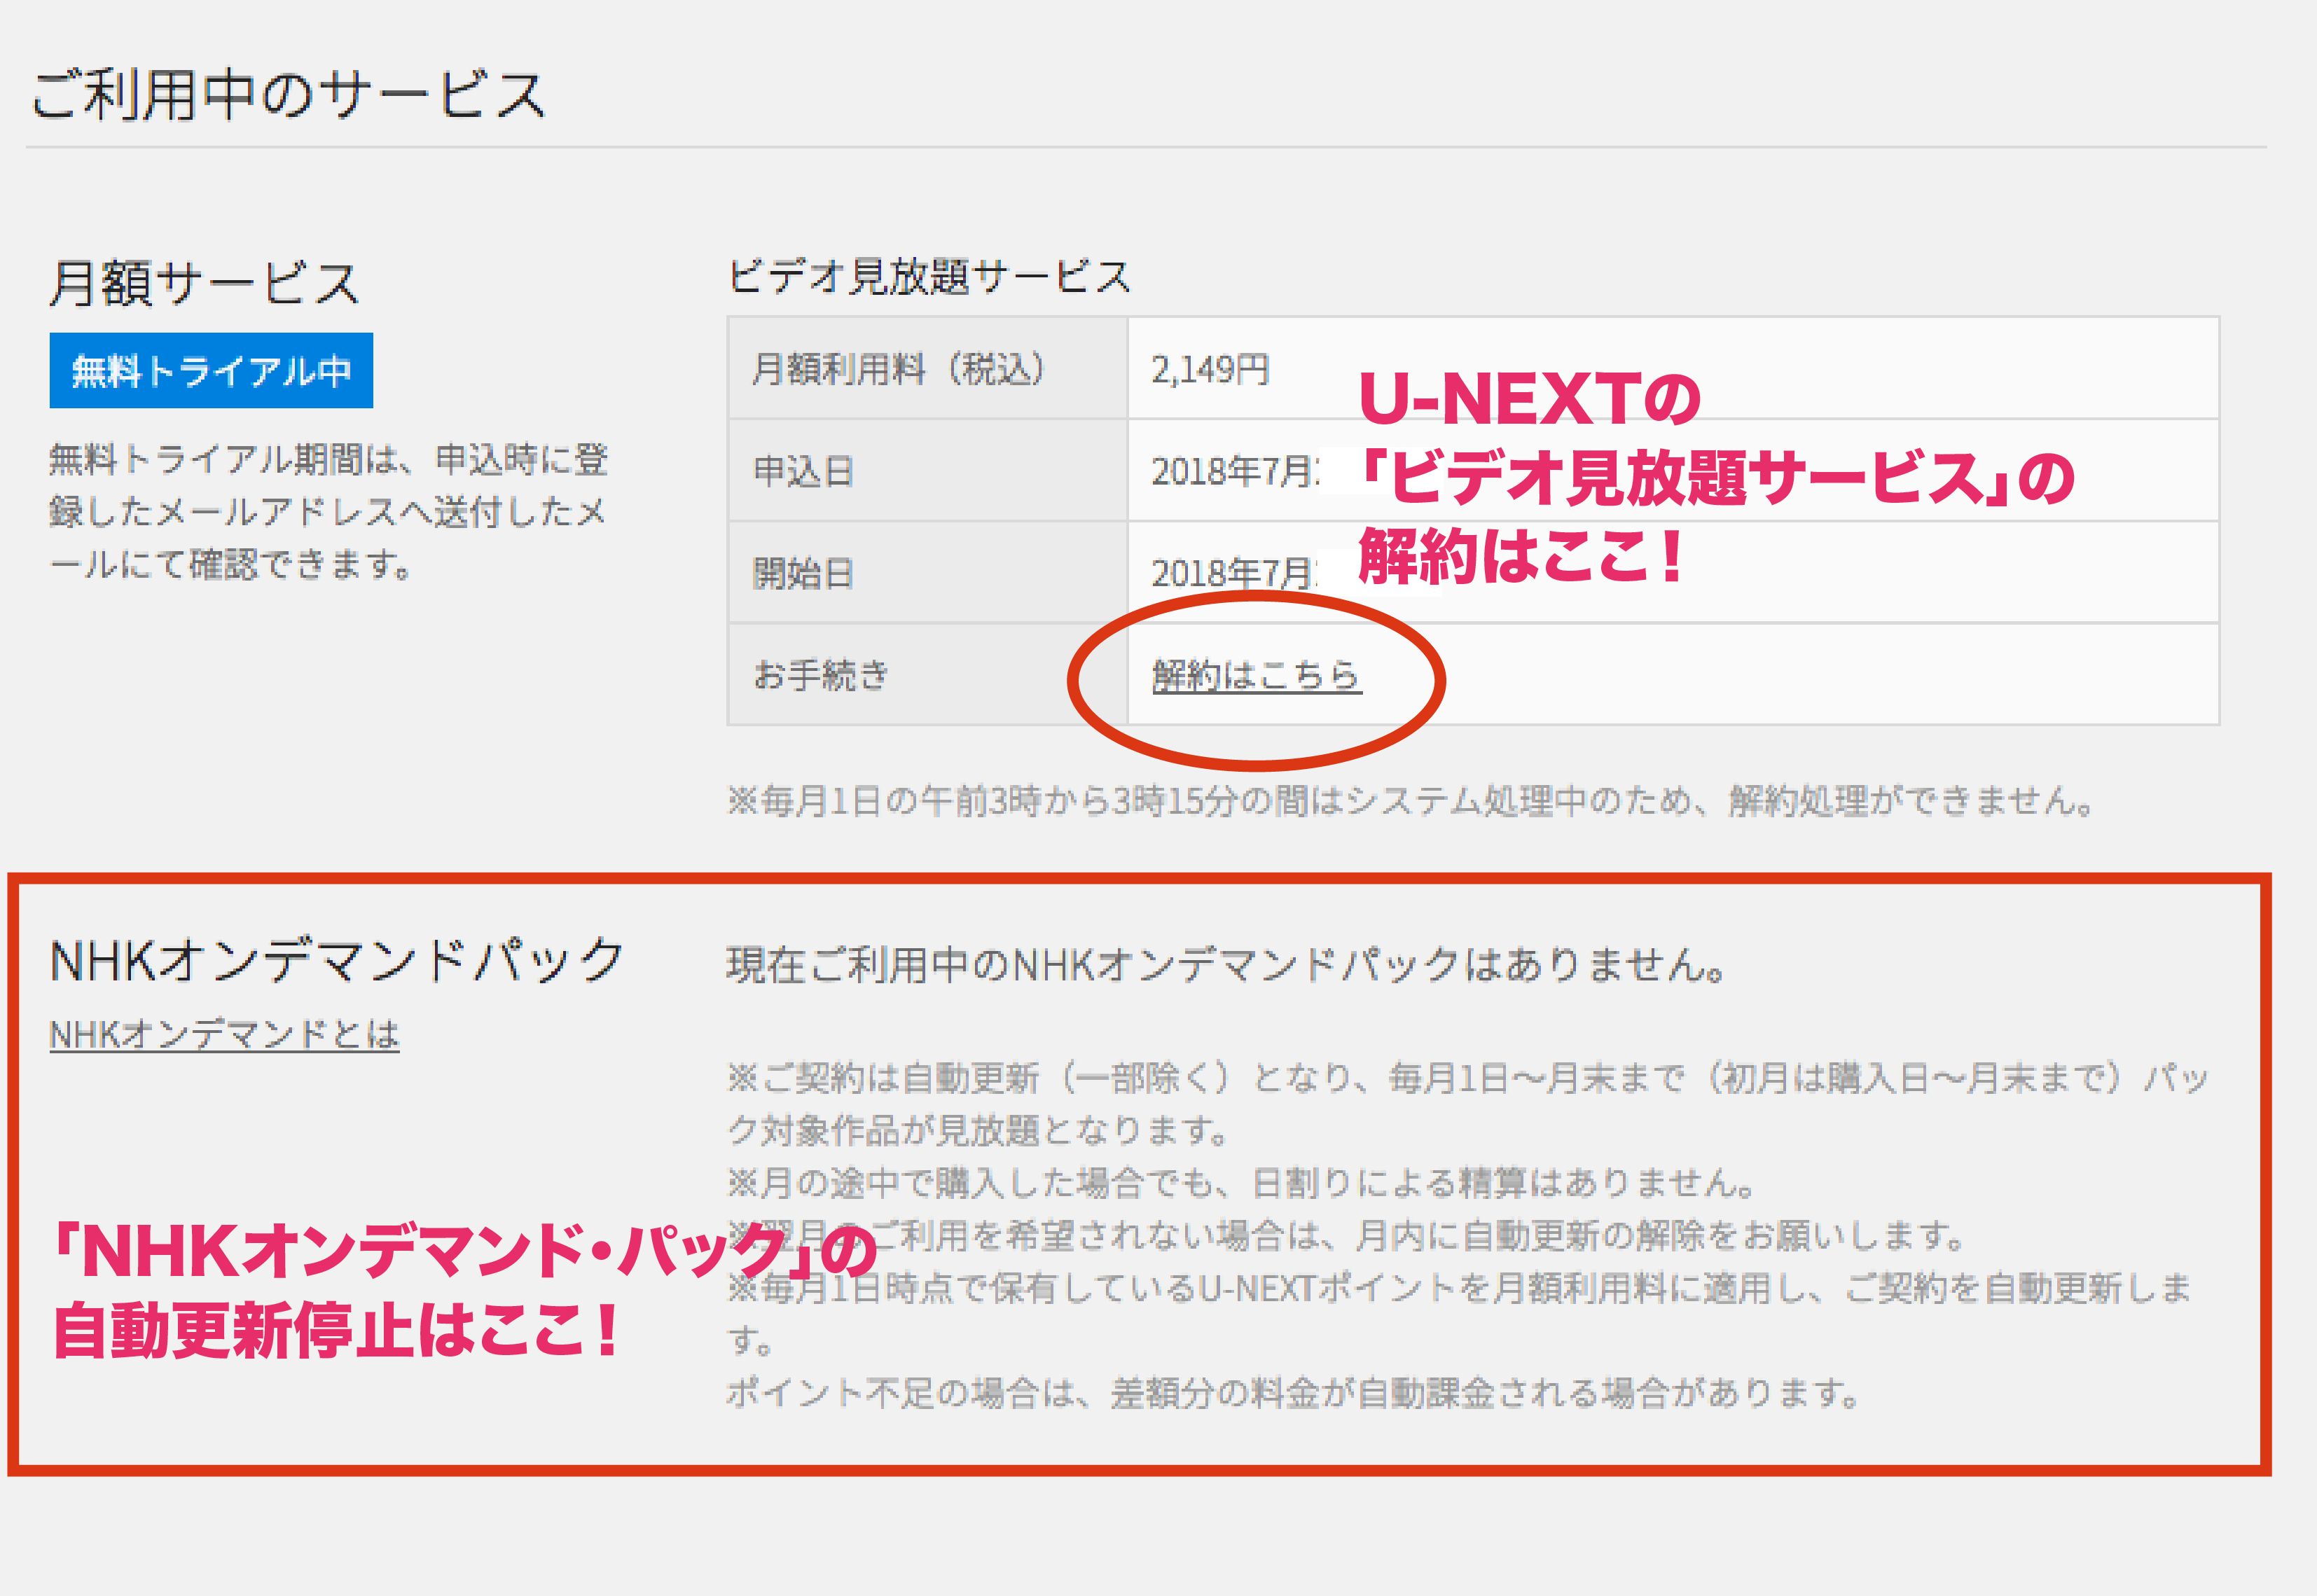Open the NHKオンデマンドとは link
This screenshot has width=2317, height=1596.
pos(225,1034)
